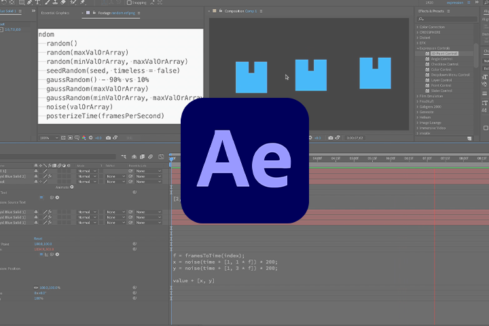
Task: Toggle lock on Composition Comp 1 tab
Action: [221, 11]
